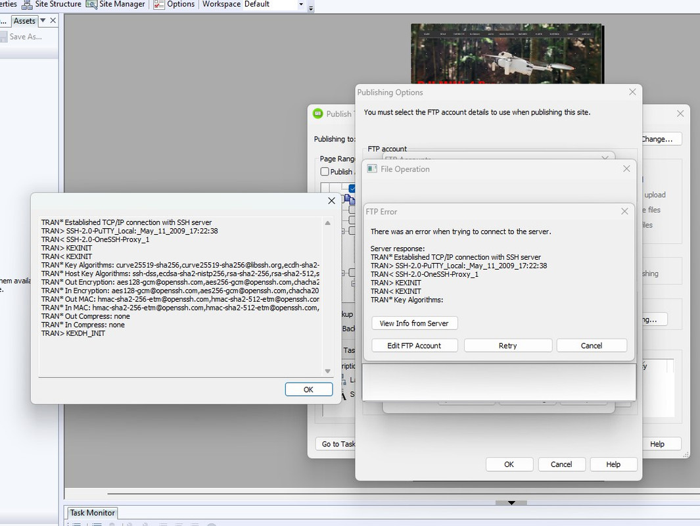
Task: Open the Site Manager toolbar item
Action: pos(115,5)
